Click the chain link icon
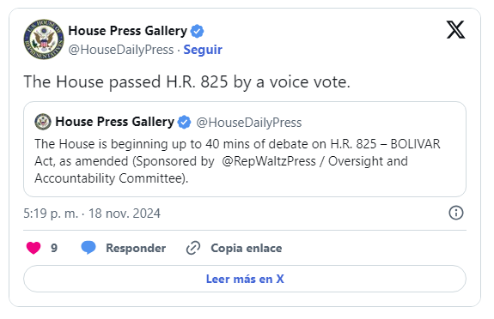This screenshot has height=319, width=494. [x=193, y=248]
